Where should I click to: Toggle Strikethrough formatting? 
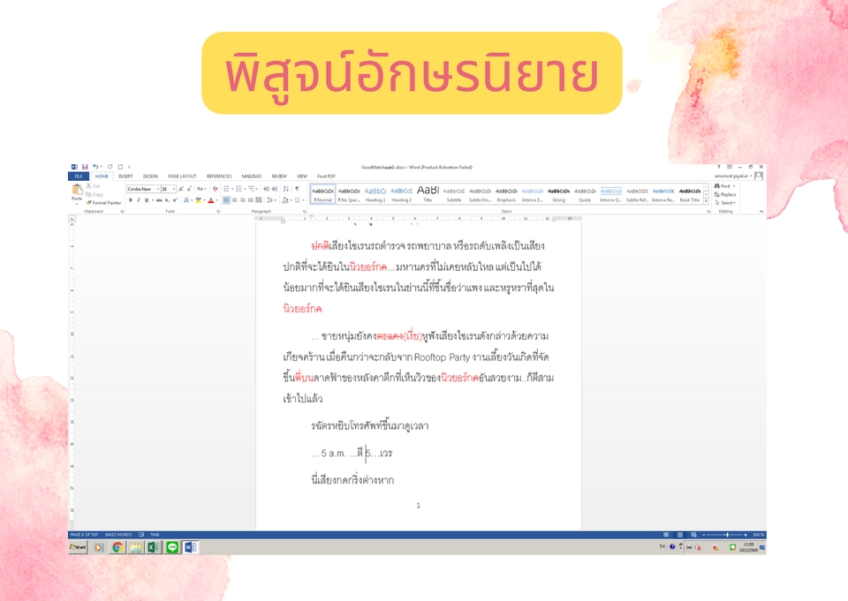(x=159, y=200)
